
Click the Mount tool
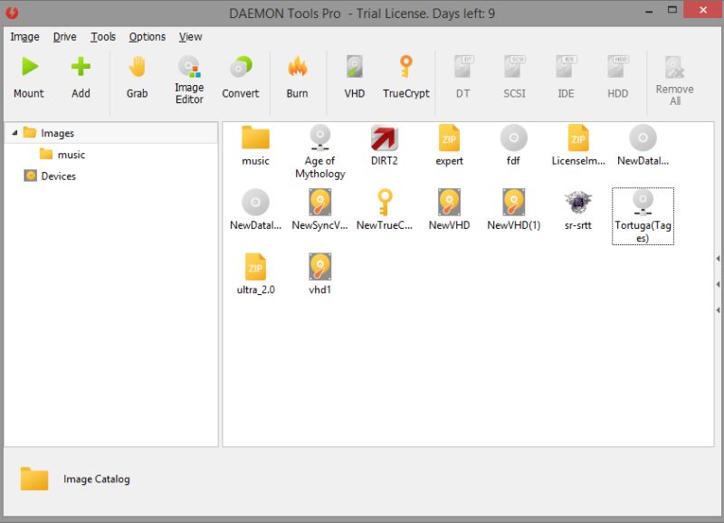click(28, 77)
